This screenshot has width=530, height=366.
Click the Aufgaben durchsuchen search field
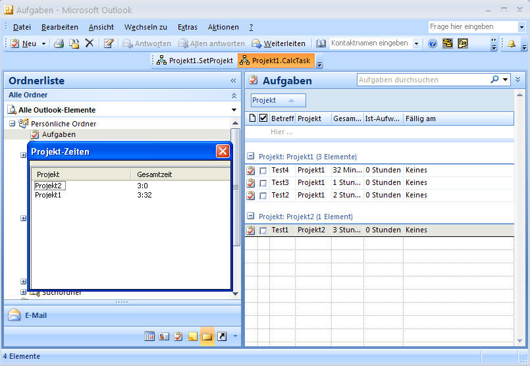[423, 80]
